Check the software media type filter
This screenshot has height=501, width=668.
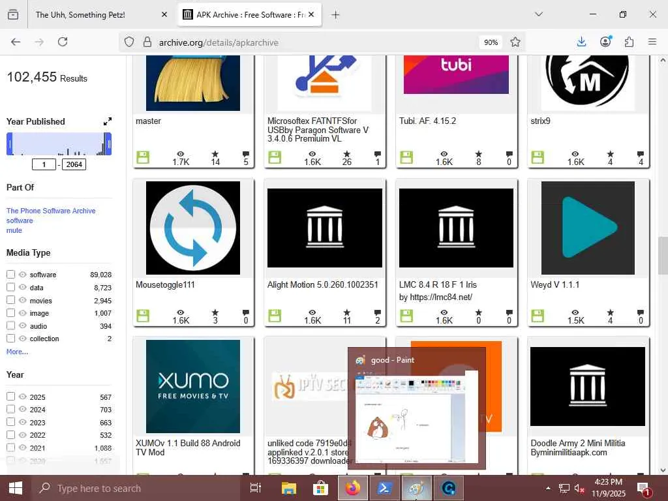(10, 275)
